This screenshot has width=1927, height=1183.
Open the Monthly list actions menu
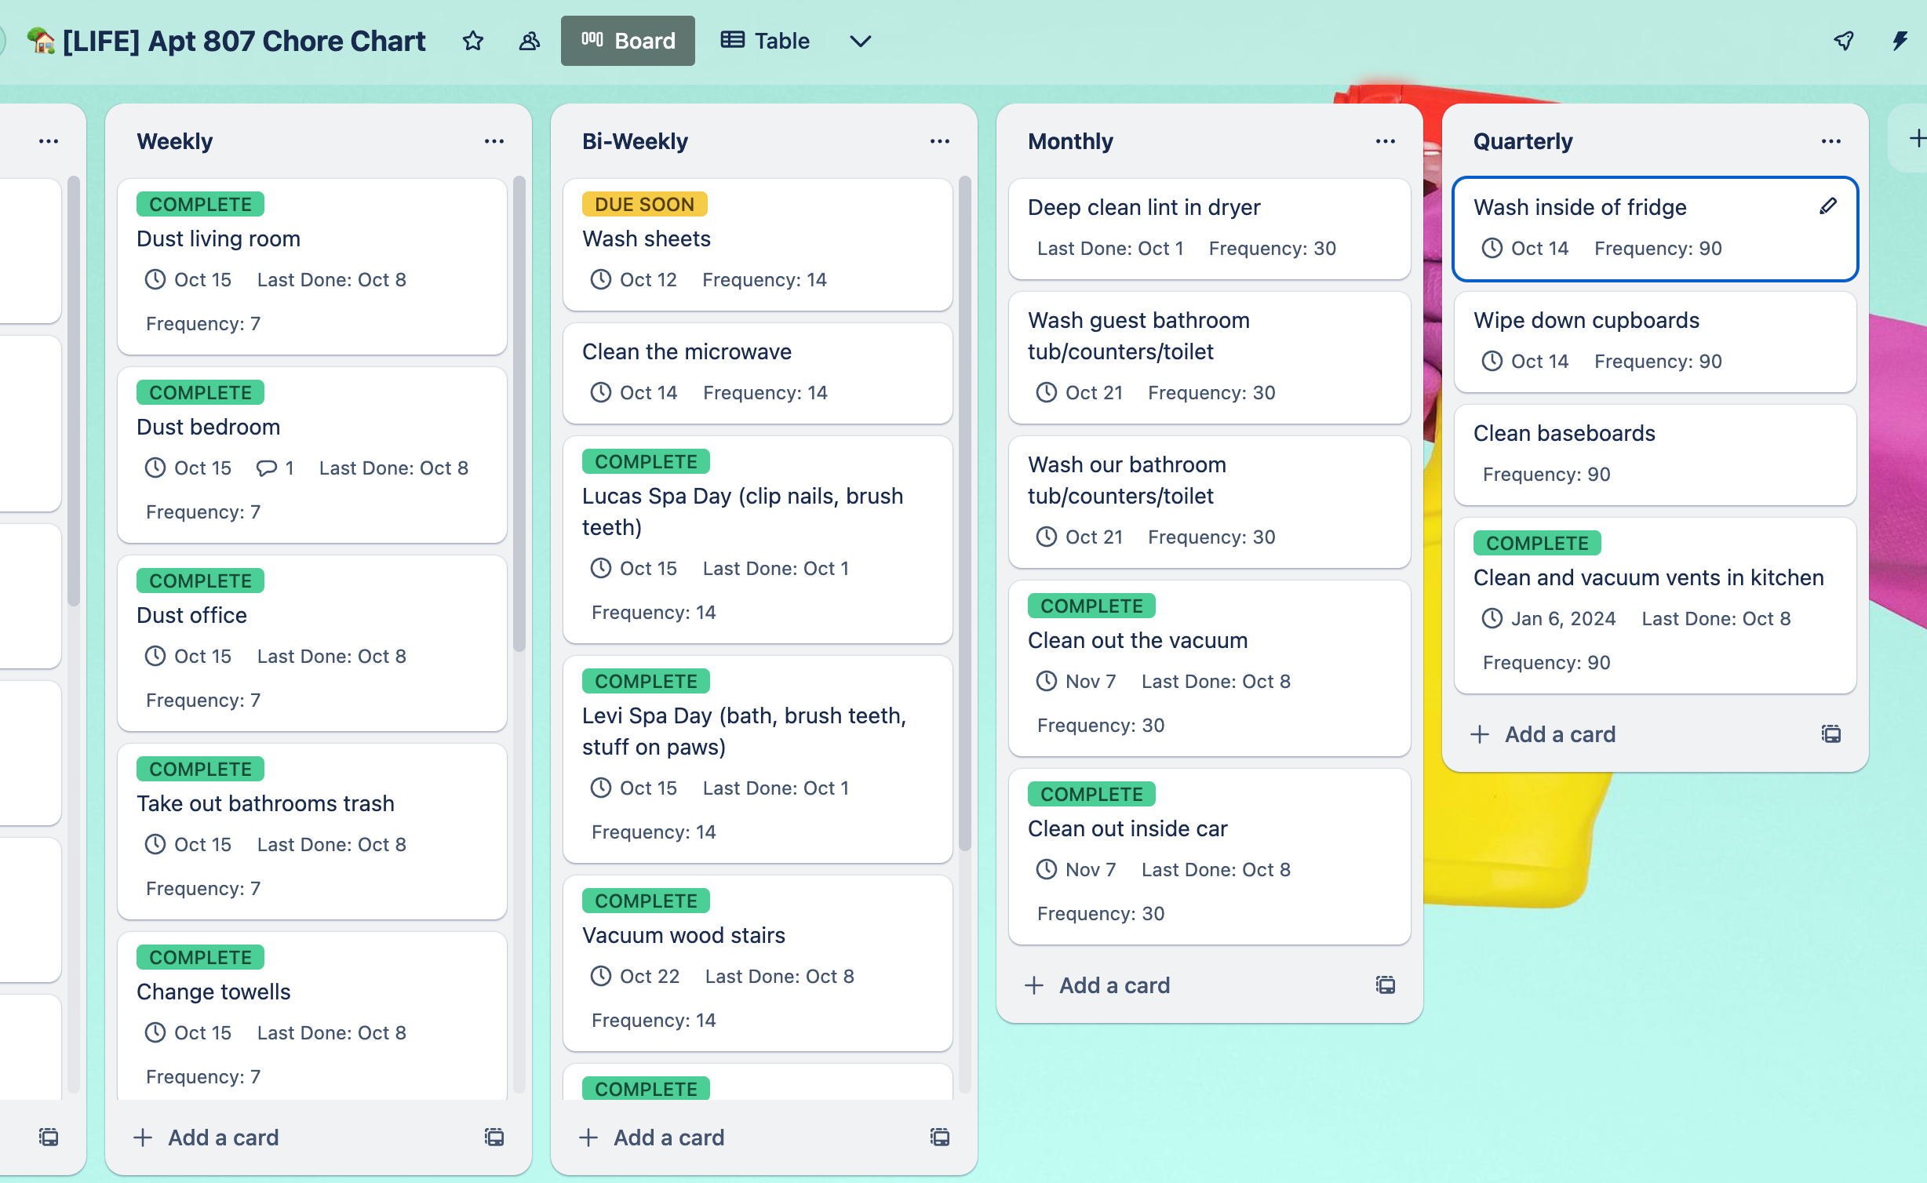point(1385,140)
